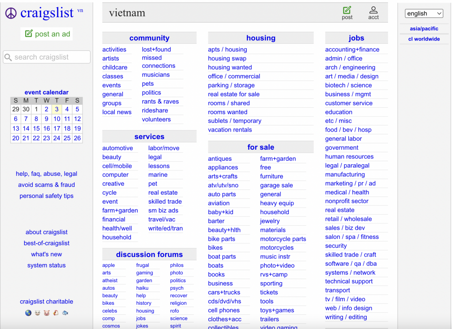Open 'motorcycle parts' in for sale
Viewport: 452px width, 329px height.
pyautogui.click(x=283, y=239)
